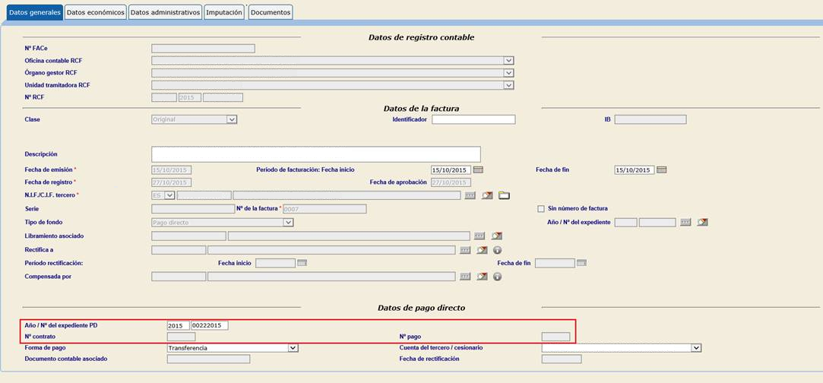Open calendar for Período rectificación Fecha inicio

pyautogui.click(x=302, y=263)
